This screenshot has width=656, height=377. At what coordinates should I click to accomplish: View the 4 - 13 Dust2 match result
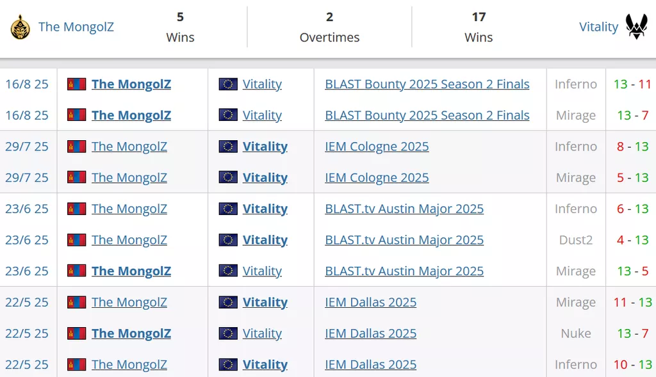pyautogui.click(x=632, y=240)
